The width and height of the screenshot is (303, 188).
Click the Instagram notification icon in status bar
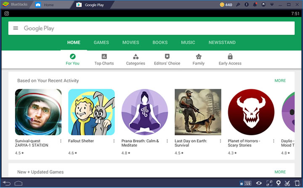click(7, 13)
